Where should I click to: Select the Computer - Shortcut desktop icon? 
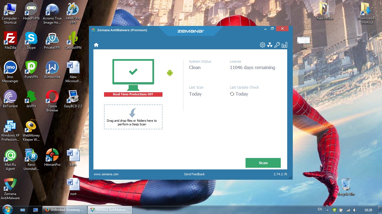coord(10,13)
